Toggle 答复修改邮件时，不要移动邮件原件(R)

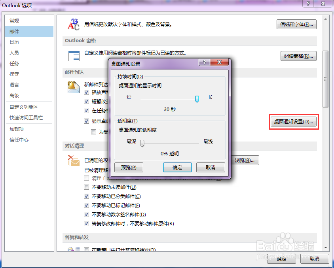[87, 224]
